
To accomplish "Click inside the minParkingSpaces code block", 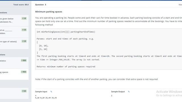I will (x=109, y=49).
